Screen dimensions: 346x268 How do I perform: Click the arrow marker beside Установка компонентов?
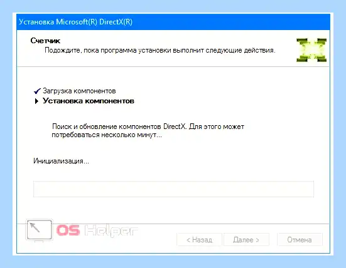36,101
